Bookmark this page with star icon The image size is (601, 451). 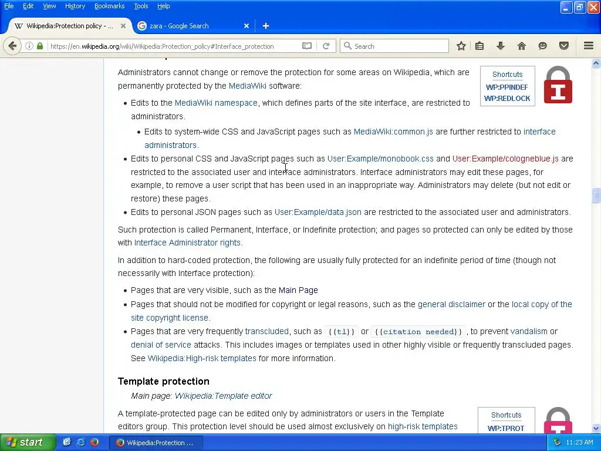point(461,46)
